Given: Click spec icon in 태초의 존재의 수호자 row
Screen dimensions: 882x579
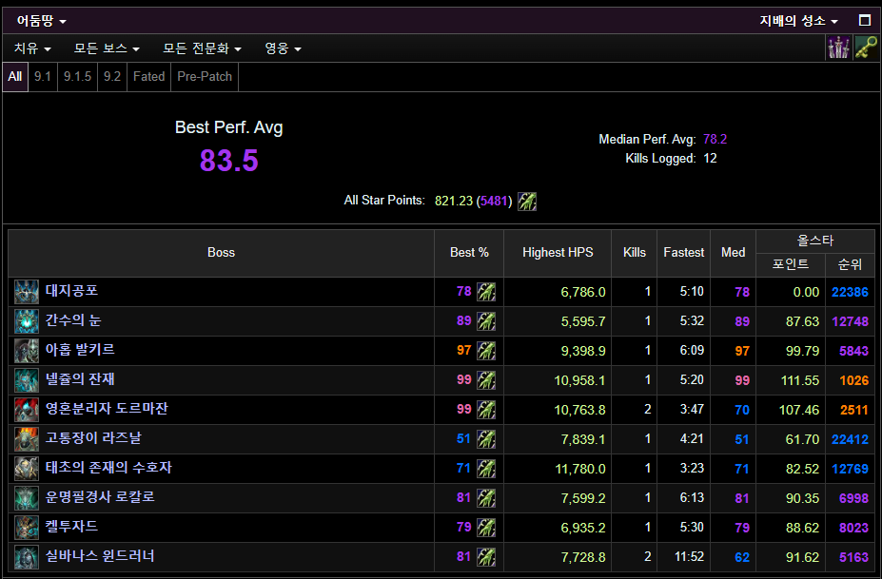Looking at the screenshot, I should 486,469.
